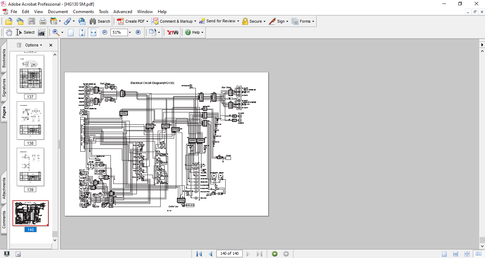485x258 pixels.
Task: Switch to Single Page layout
Action: click(444, 254)
